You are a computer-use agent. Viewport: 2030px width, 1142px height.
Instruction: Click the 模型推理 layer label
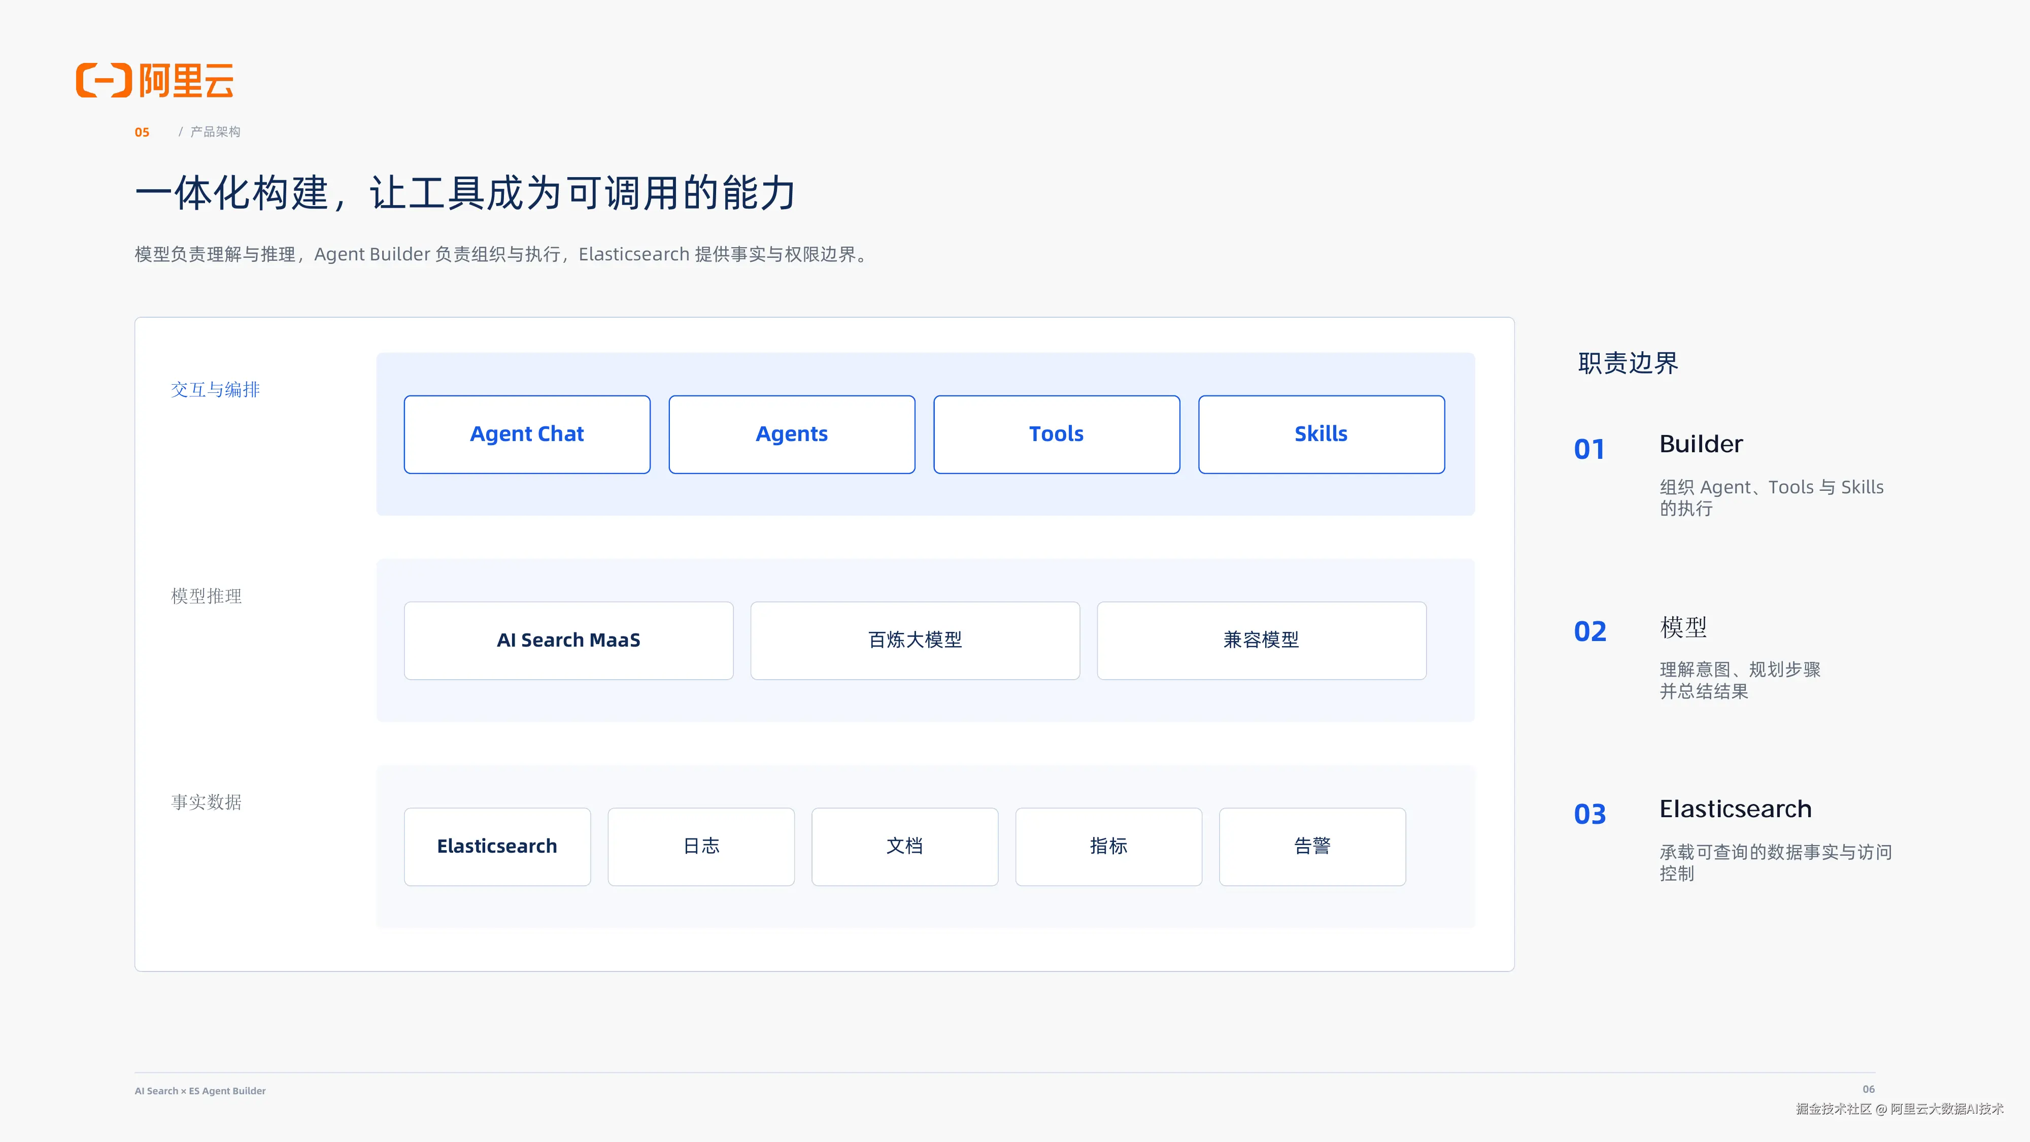click(207, 596)
